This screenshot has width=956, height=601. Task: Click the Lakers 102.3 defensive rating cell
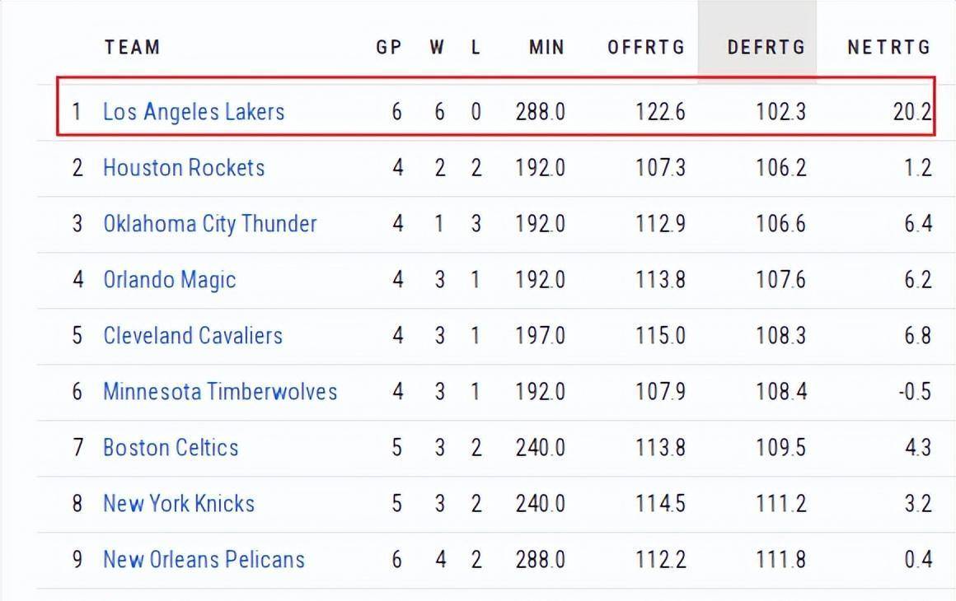(x=780, y=112)
